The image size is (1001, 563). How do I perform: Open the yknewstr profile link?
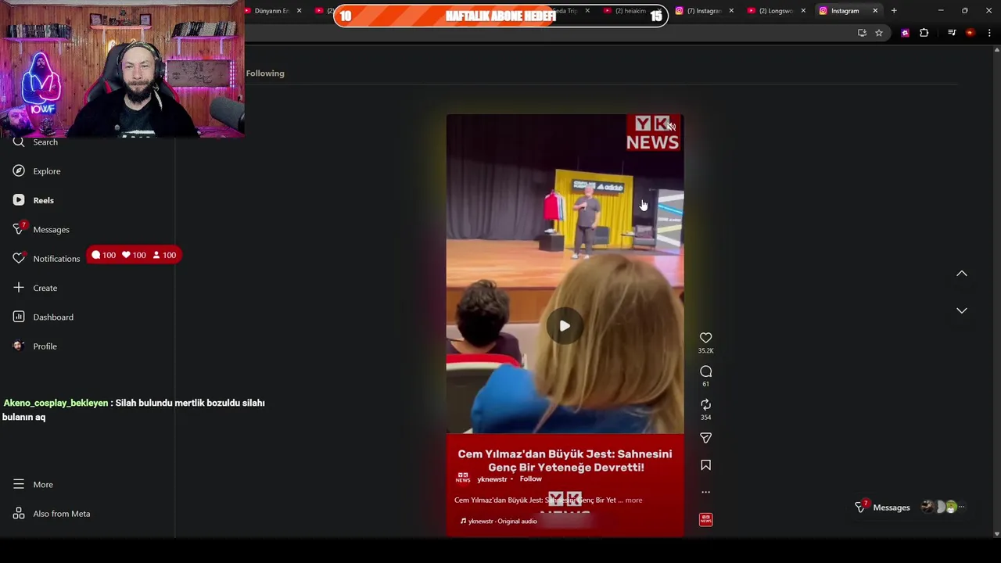492,479
